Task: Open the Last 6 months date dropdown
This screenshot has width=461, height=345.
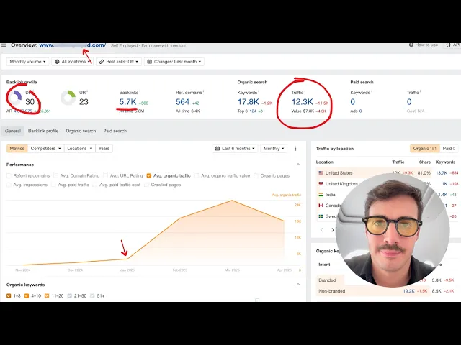Action: (x=235, y=149)
